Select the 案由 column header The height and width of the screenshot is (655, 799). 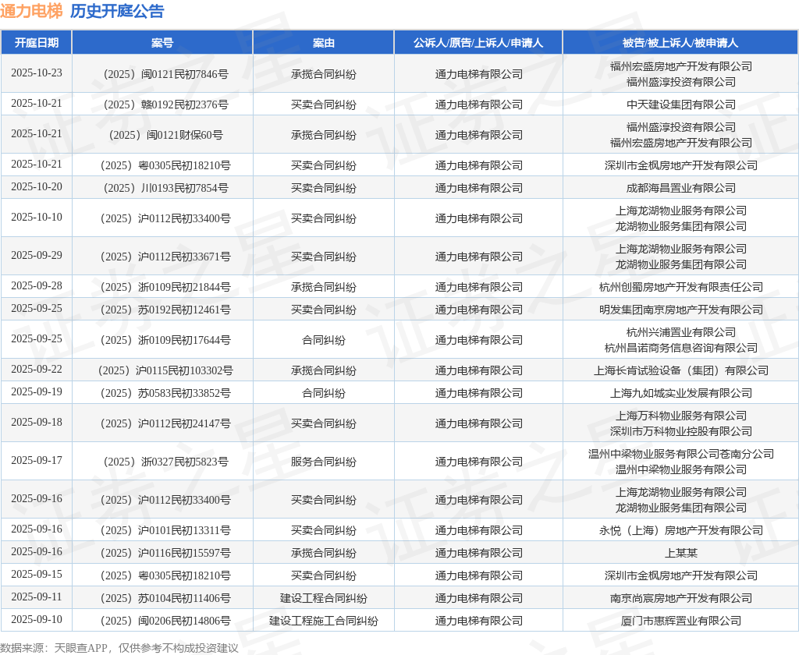click(x=323, y=43)
